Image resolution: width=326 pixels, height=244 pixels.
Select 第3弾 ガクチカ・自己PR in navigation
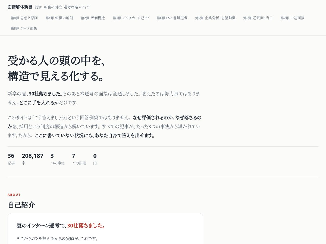click(x=131, y=18)
